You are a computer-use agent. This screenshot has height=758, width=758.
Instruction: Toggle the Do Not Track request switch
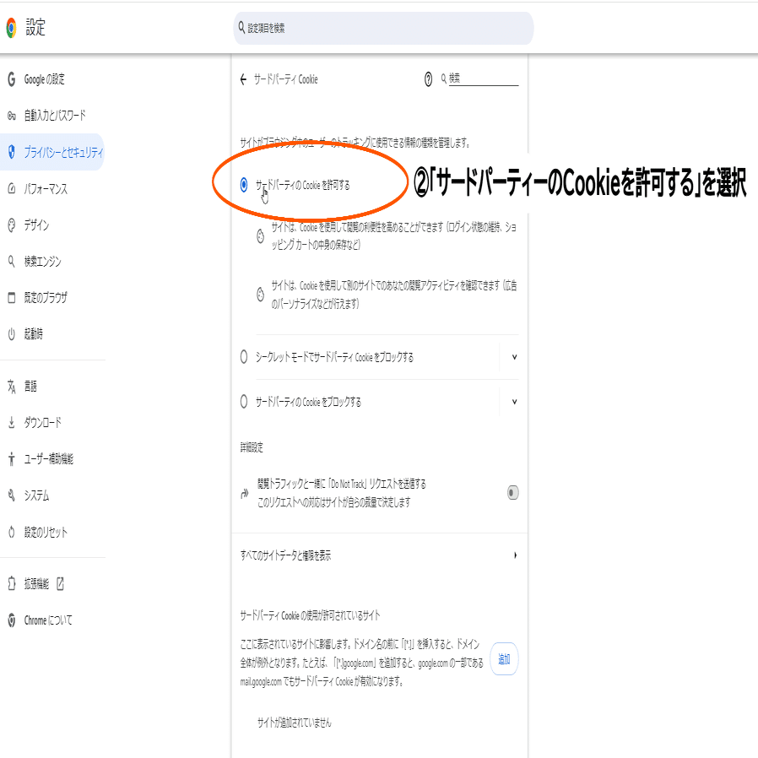click(513, 493)
